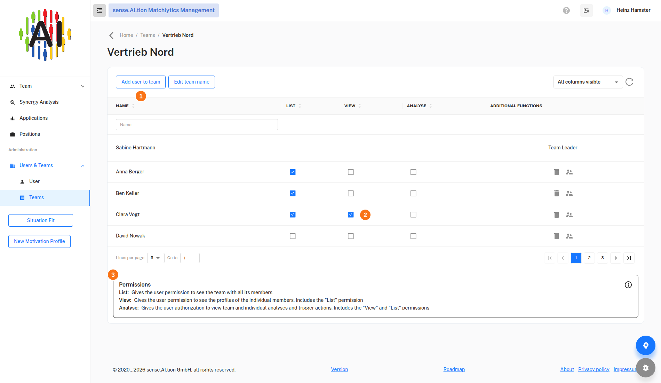The image size is (661, 383).
Task: Open the lightbulb floating button
Action: 646,345
